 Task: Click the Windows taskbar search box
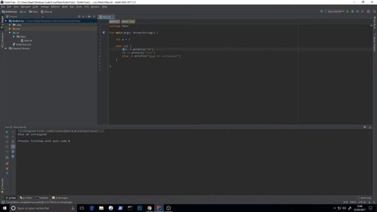pos(43,208)
